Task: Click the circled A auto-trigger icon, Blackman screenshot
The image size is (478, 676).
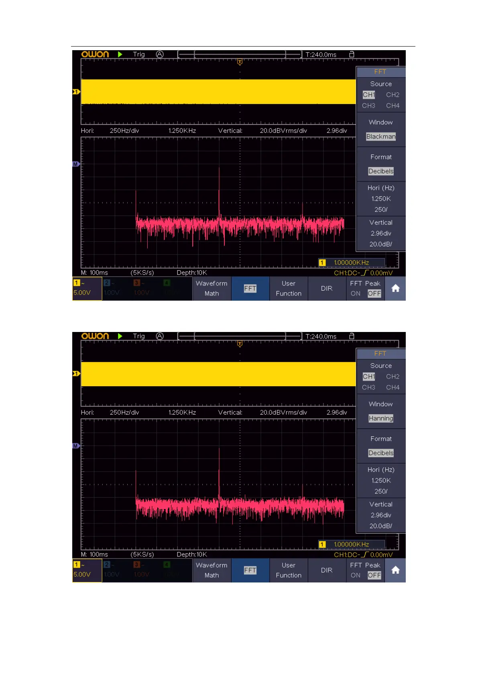Action: tap(160, 54)
